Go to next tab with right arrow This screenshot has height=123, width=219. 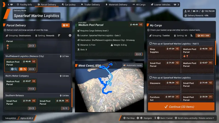click(178, 5)
